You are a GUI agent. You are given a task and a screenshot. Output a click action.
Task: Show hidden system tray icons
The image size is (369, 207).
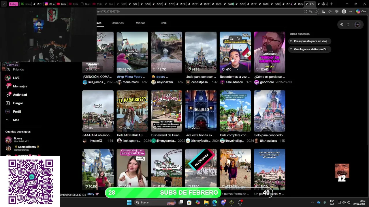coord(312,202)
